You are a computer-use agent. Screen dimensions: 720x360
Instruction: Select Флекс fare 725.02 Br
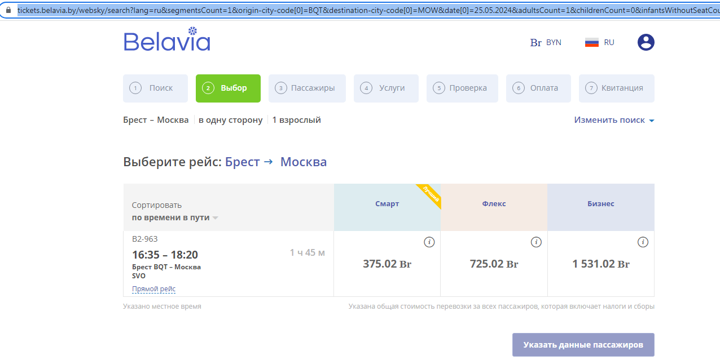[x=494, y=264]
